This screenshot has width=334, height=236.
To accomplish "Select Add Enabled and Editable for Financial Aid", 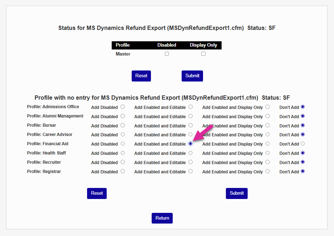I will pos(191,144).
